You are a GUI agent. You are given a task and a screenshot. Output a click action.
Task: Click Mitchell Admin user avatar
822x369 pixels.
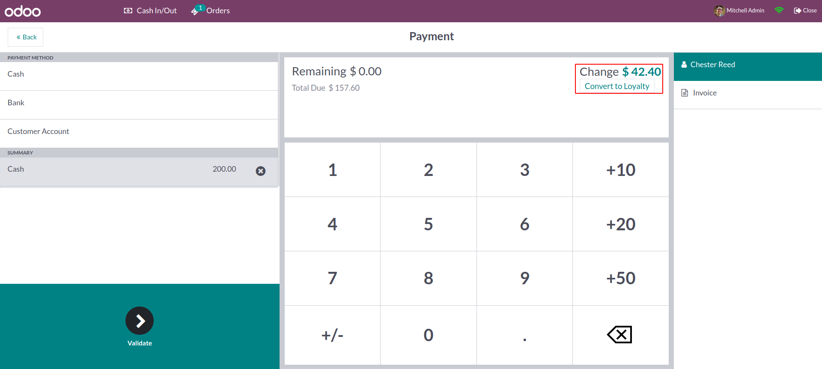click(719, 11)
